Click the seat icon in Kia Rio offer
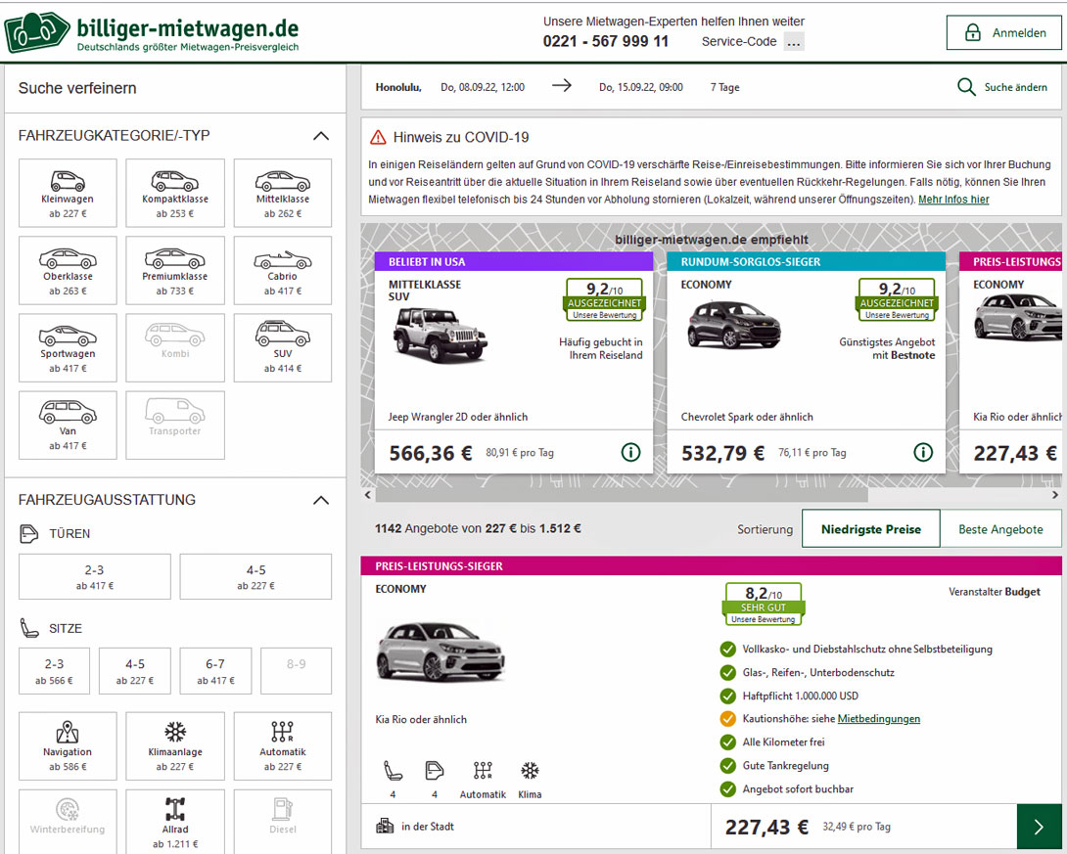This screenshot has width=1067, height=854. (x=394, y=771)
